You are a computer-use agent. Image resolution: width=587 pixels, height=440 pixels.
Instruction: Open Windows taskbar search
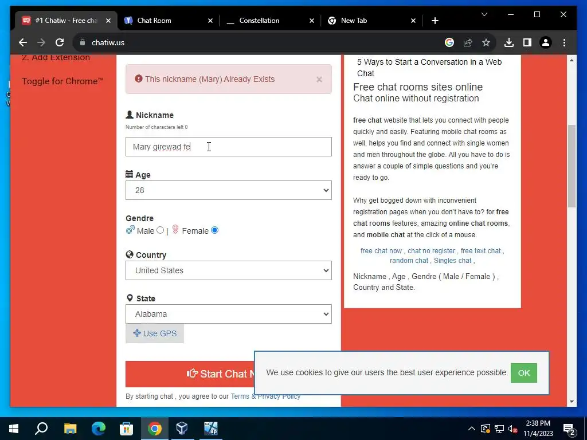41,429
